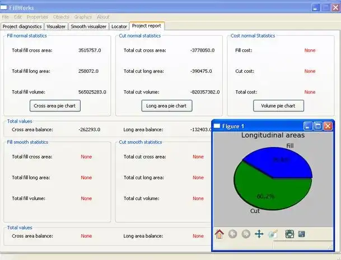
Task: Click the smooth Long area balance None value
Action: point(198,236)
